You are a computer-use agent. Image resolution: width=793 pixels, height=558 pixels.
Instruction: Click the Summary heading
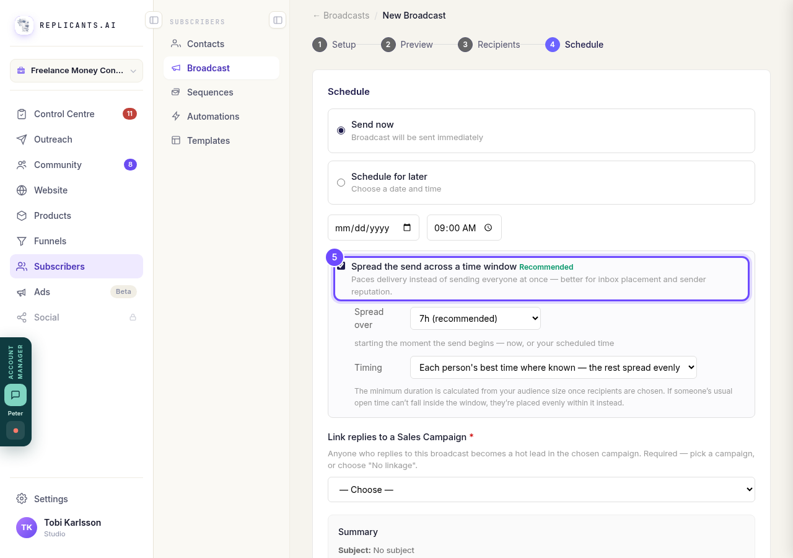tap(358, 532)
